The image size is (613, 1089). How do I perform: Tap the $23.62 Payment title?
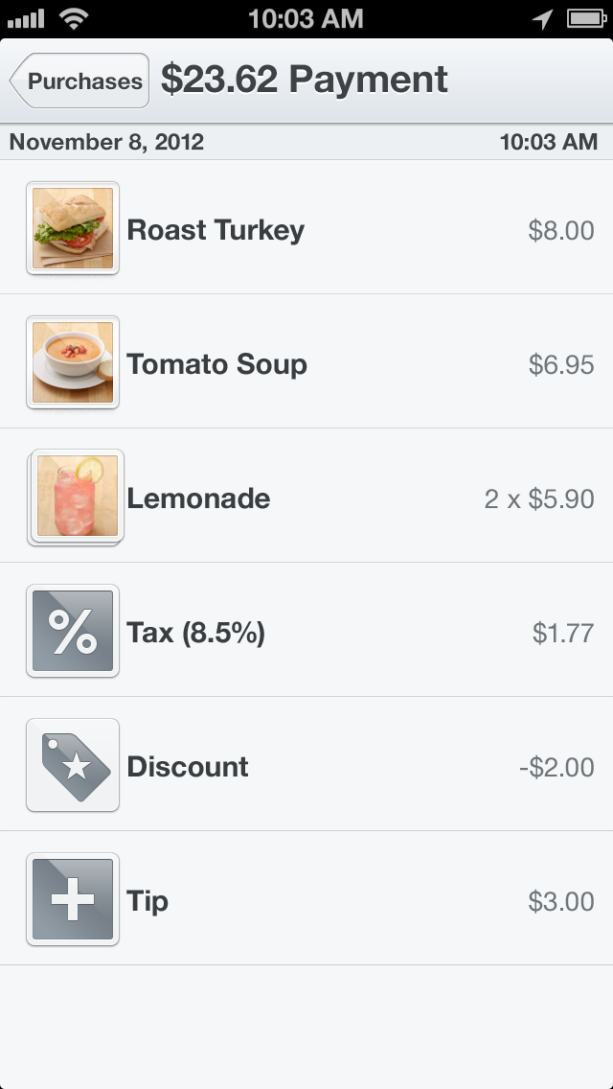[x=305, y=80]
